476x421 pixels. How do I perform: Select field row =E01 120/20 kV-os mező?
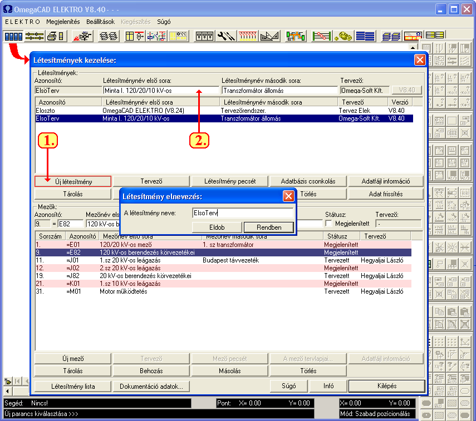(223, 245)
